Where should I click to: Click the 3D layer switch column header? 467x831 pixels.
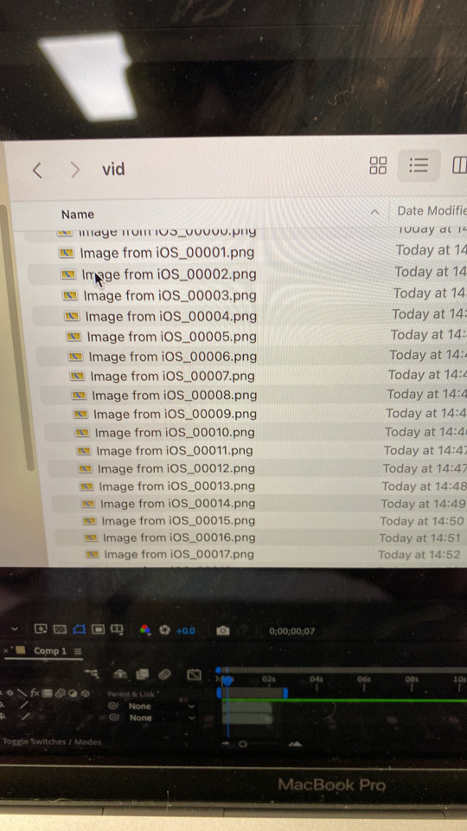pyautogui.click(x=86, y=692)
